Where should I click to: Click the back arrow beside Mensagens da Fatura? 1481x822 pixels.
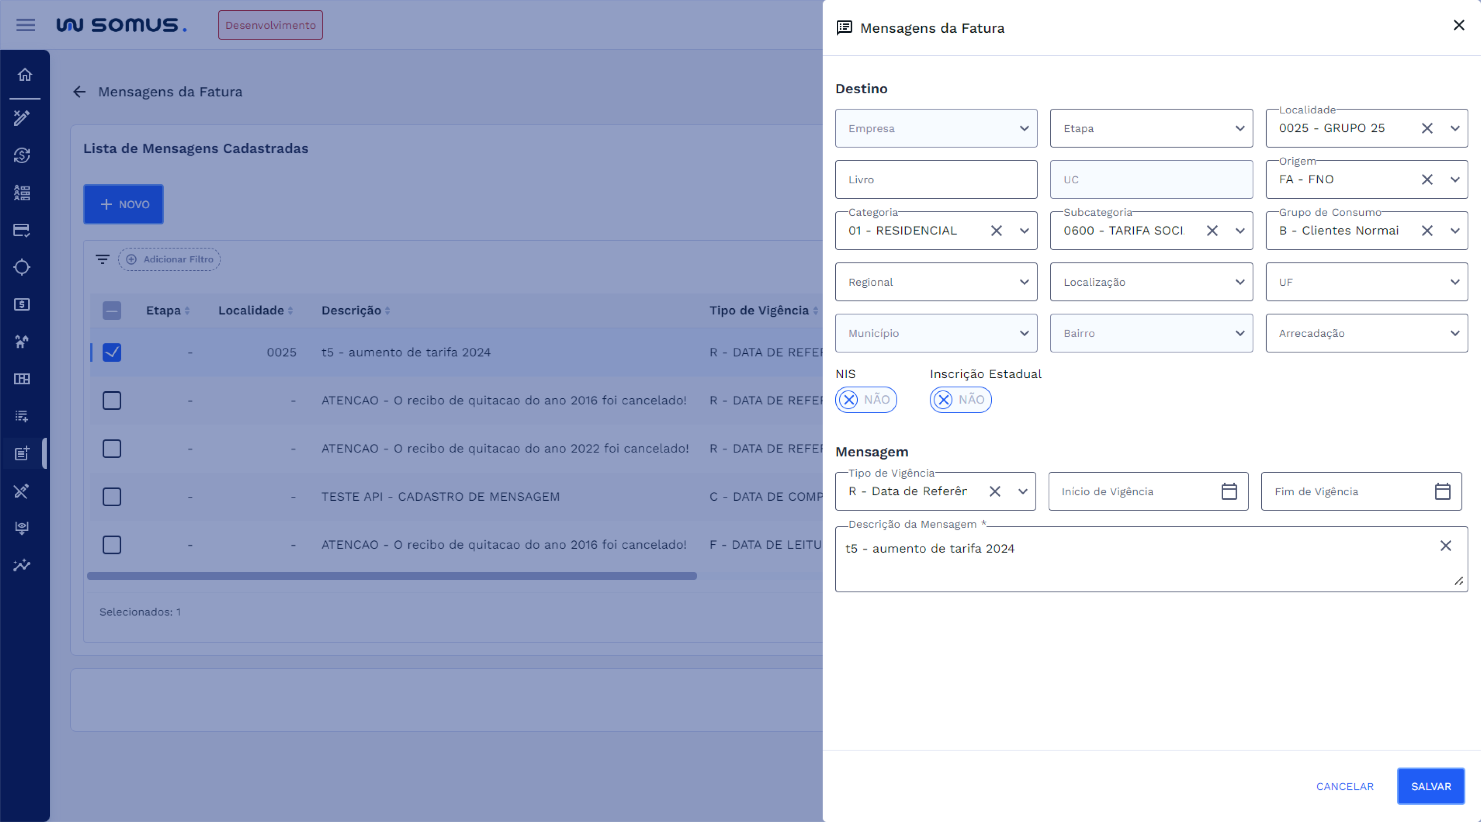79,92
